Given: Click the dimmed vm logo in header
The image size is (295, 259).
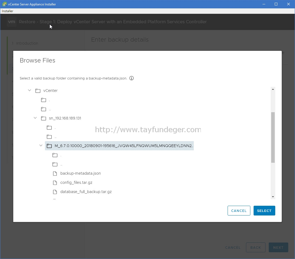Looking at the screenshot, I should 12,22.
